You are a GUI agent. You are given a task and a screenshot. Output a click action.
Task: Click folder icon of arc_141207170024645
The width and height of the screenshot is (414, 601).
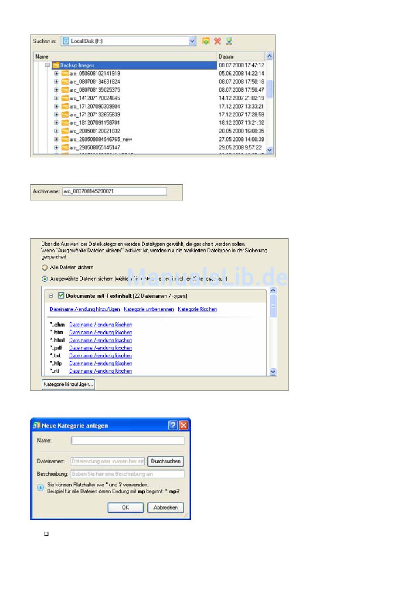coord(65,98)
